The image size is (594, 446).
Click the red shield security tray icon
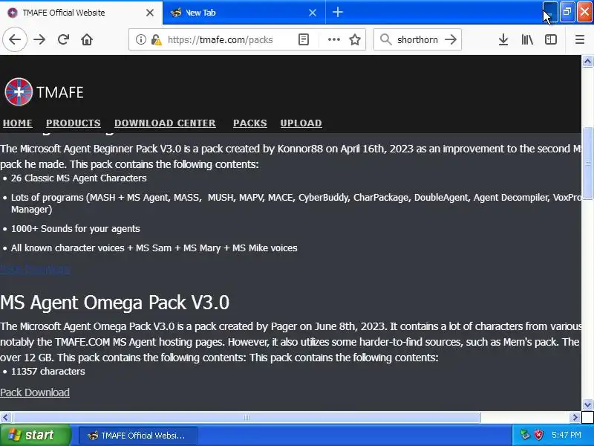[538, 435]
